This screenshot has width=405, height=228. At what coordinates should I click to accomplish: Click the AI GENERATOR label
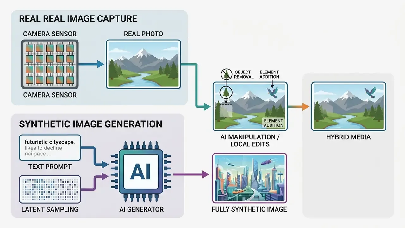tap(141, 209)
